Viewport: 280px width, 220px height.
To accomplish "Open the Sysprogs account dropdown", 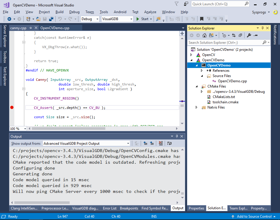I will point(261,12).
